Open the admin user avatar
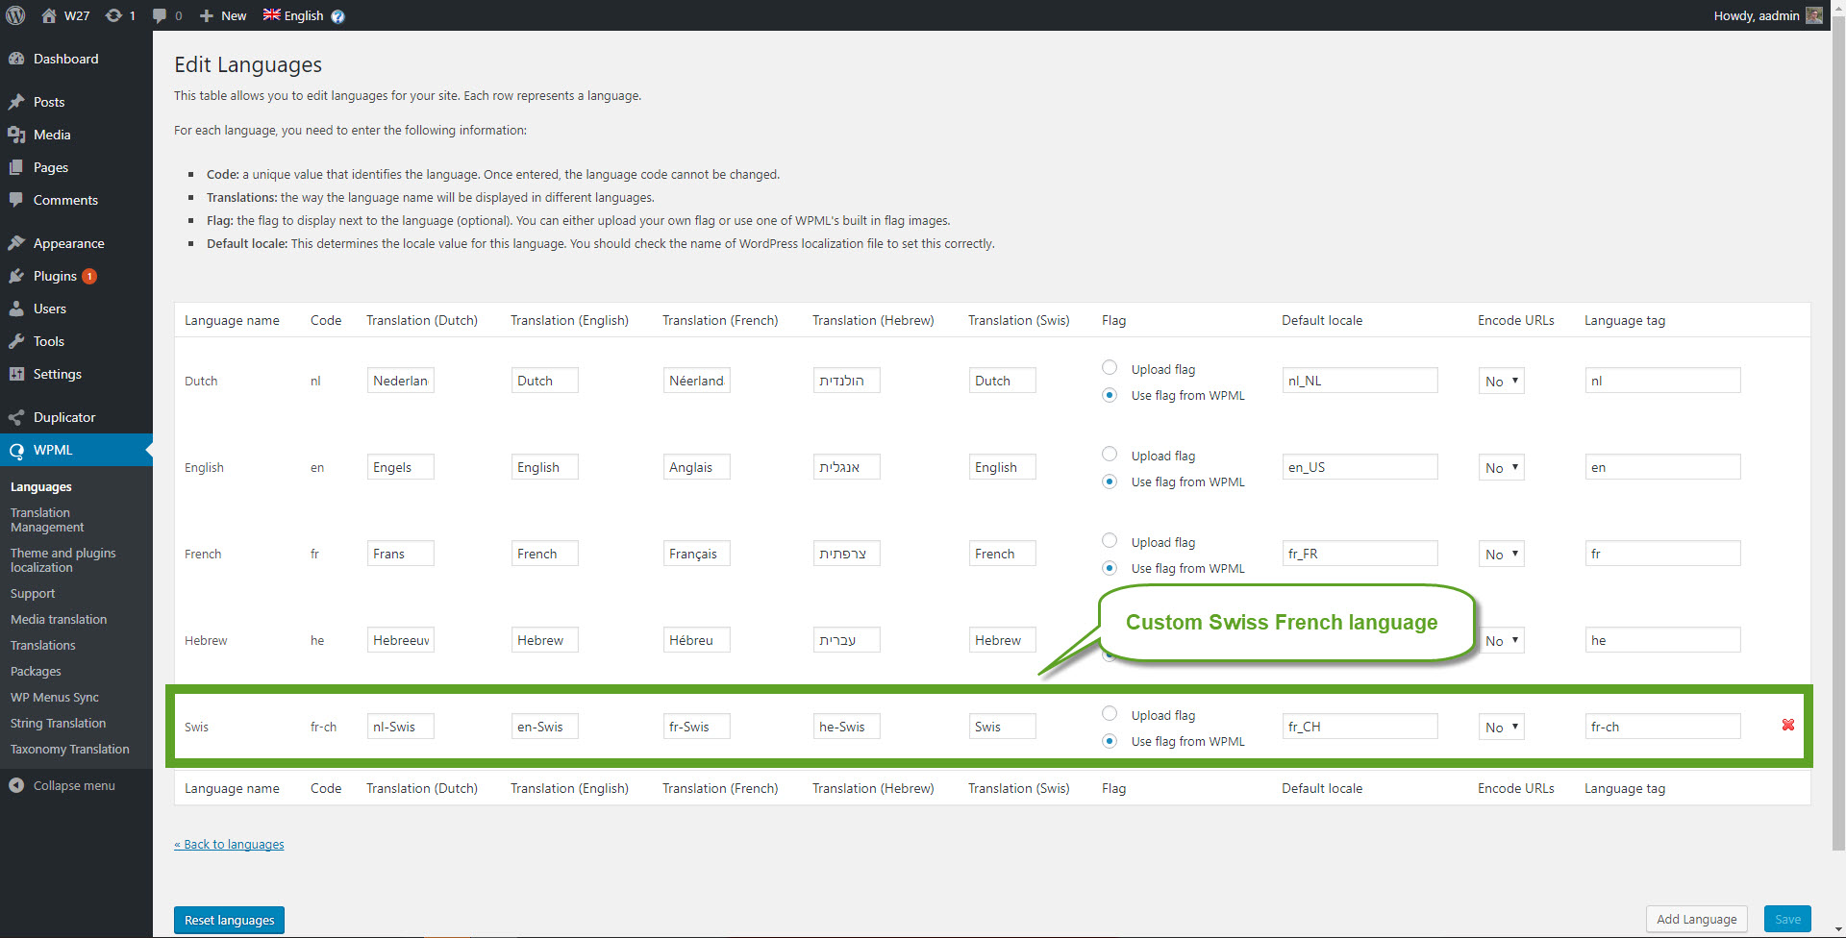1846x938 pixels. point(1814,15)
